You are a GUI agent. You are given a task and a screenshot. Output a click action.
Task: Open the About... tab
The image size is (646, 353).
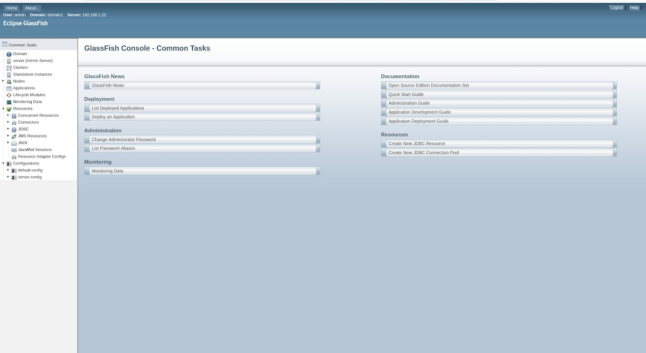tap(31, 8)
